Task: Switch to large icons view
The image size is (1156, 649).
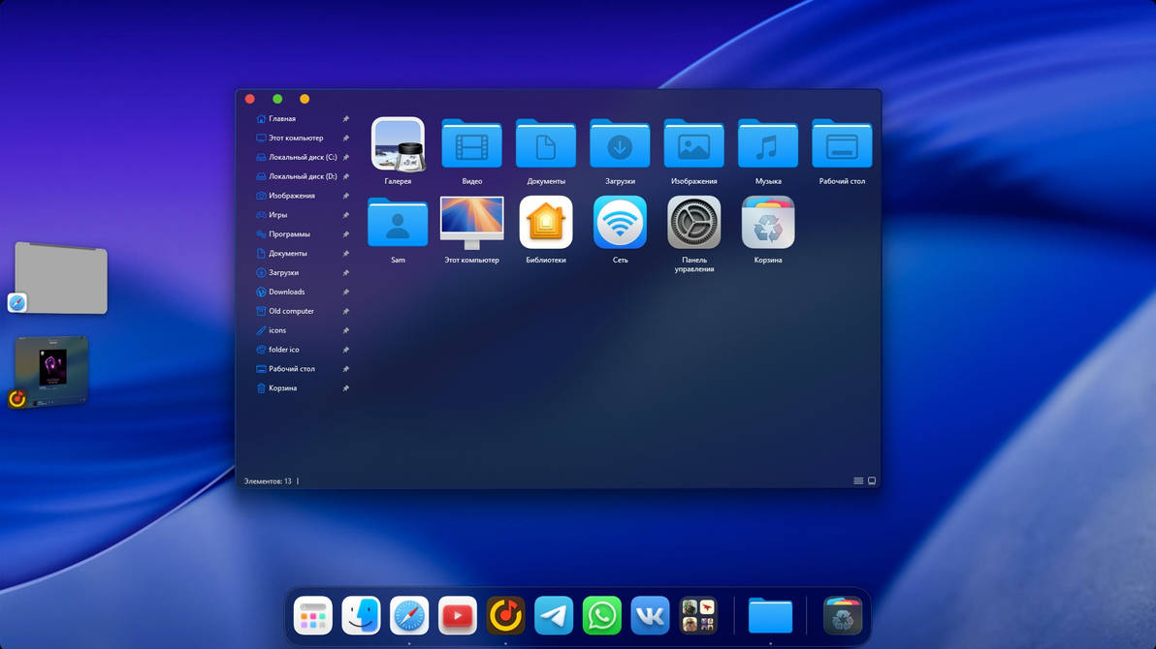Action: point(872,481)
